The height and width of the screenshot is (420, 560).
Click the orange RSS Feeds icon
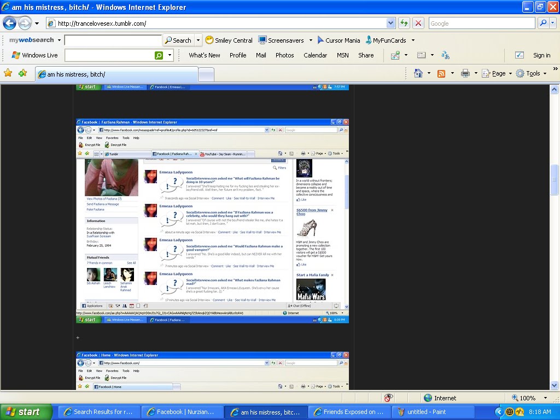pyautogui.click(x=441, y=74)
